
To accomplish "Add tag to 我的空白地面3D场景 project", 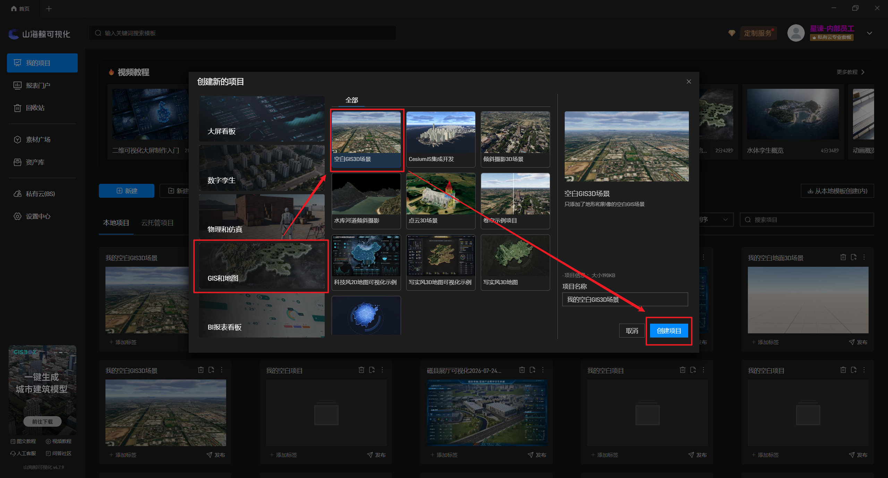I will 765,342.
